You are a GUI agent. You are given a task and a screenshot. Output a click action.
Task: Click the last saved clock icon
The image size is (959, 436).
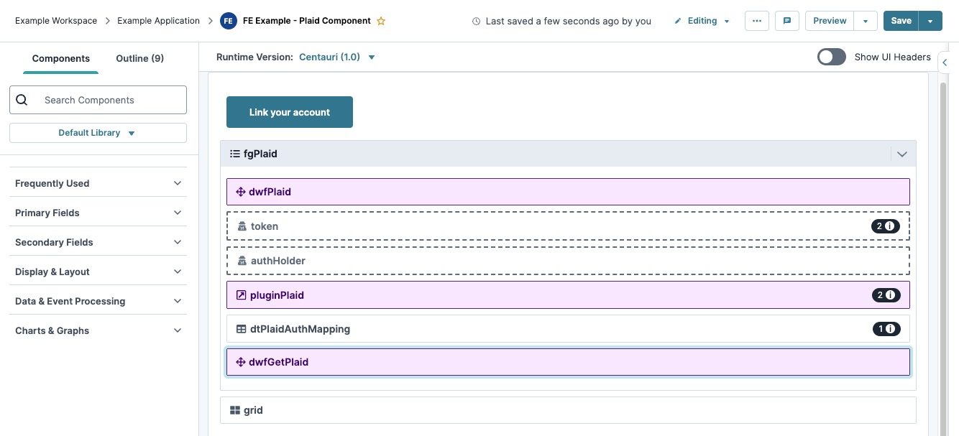476,22
